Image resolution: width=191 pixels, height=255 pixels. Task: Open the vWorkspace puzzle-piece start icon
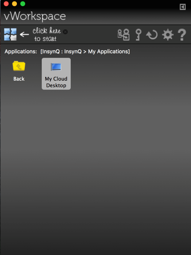coord(10,34)
